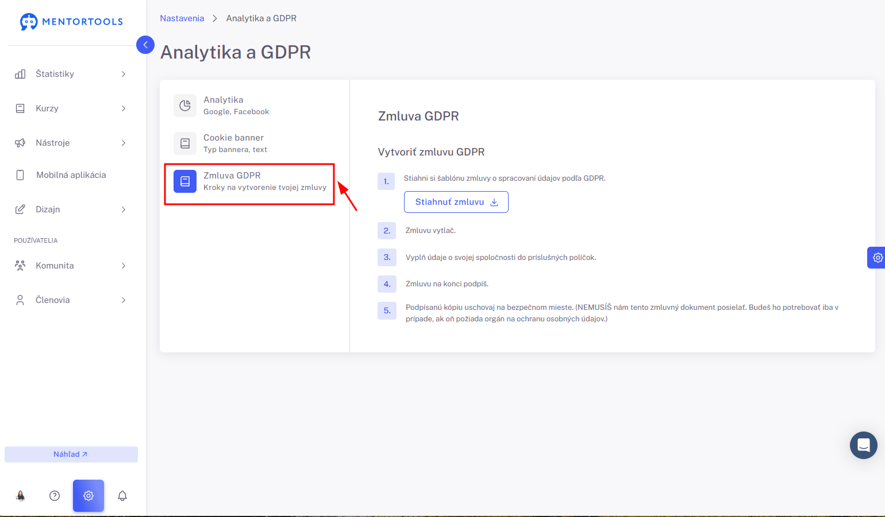Open the notifications bell icon
Screen dimensions: 885x517
[122, 496]
